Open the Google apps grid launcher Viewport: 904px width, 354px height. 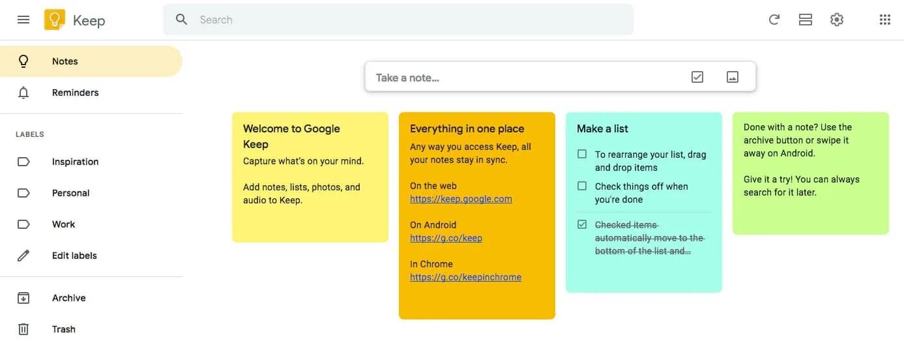tap(884, 20)
